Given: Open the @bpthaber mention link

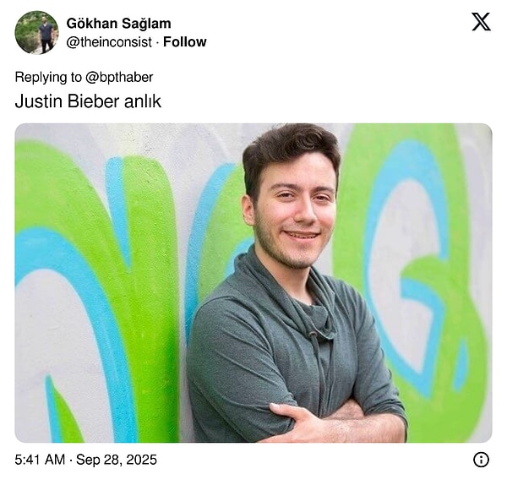Looking at the screenshot, I should 119,77.
